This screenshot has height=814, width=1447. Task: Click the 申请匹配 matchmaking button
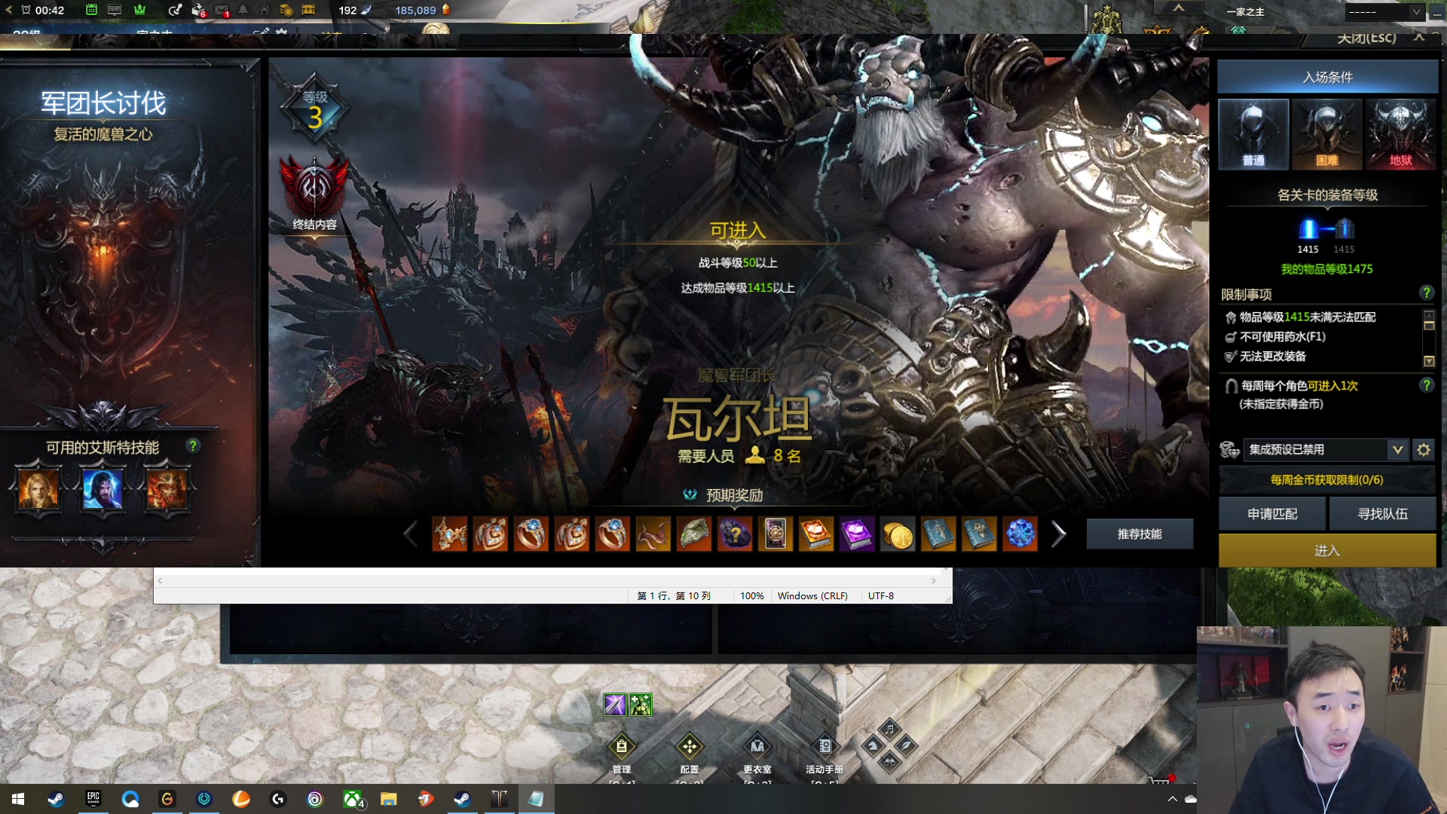coord(1272,514)
